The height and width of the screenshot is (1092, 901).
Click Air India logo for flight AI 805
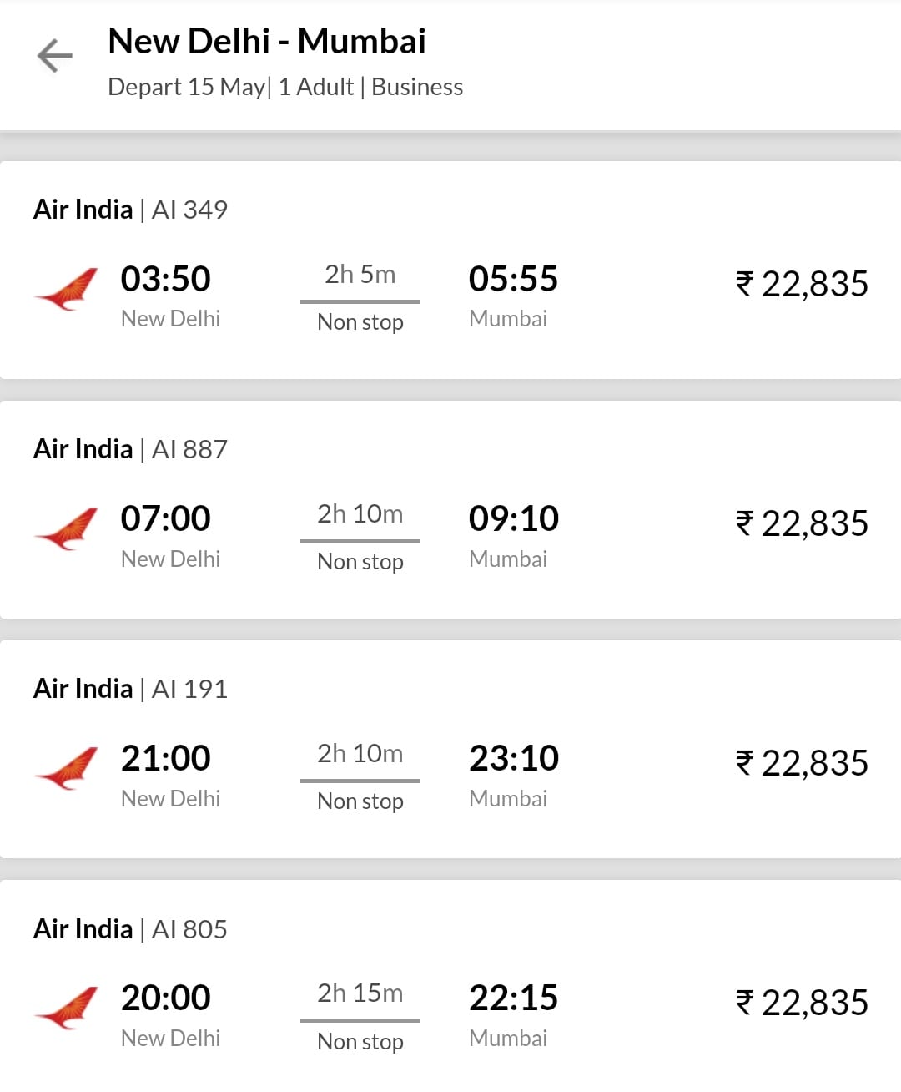[x=67, y=1008]
